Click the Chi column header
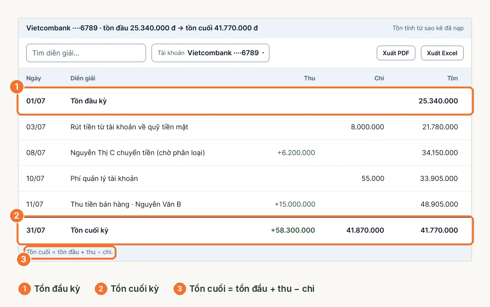This screenshot has height=307, width=490. coord(379,78)
